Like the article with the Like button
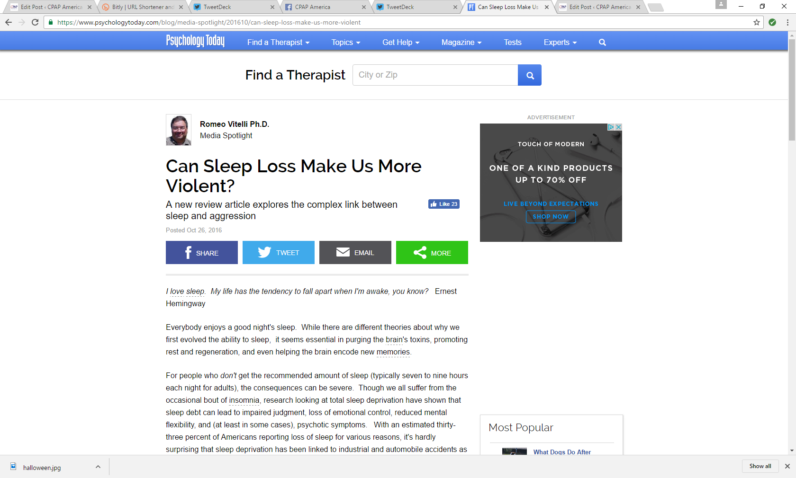 444,204
